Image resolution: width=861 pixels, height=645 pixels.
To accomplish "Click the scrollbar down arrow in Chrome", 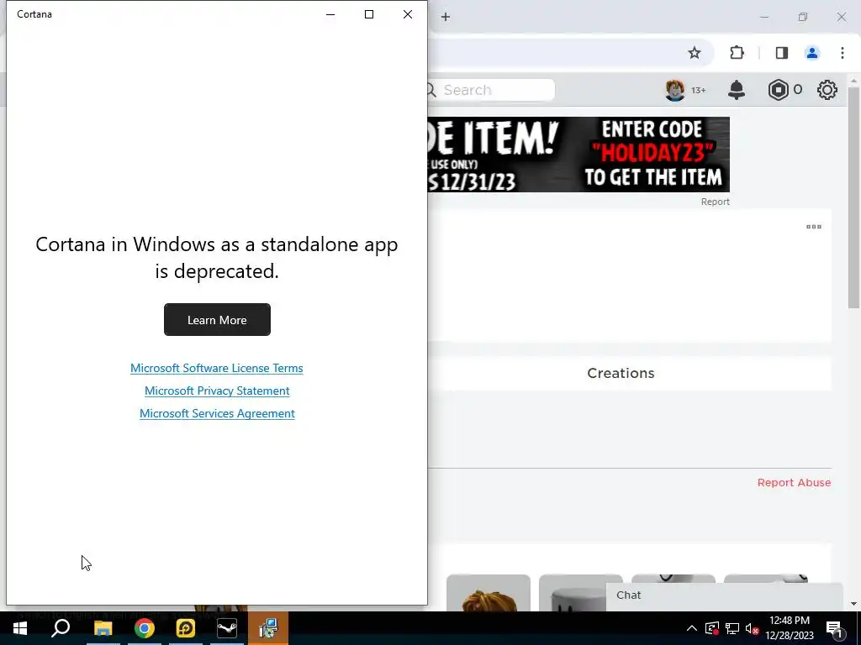I will (x=853, y=604).
